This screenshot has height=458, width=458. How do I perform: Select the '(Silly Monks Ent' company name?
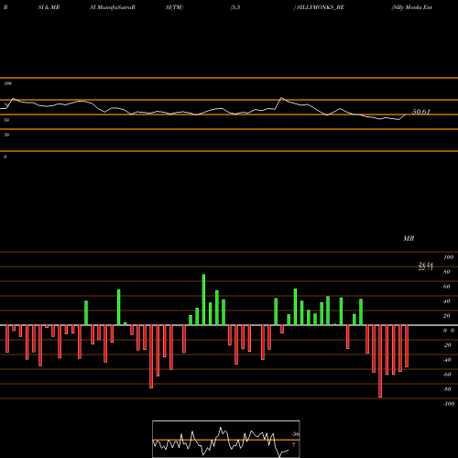point(411,7)
